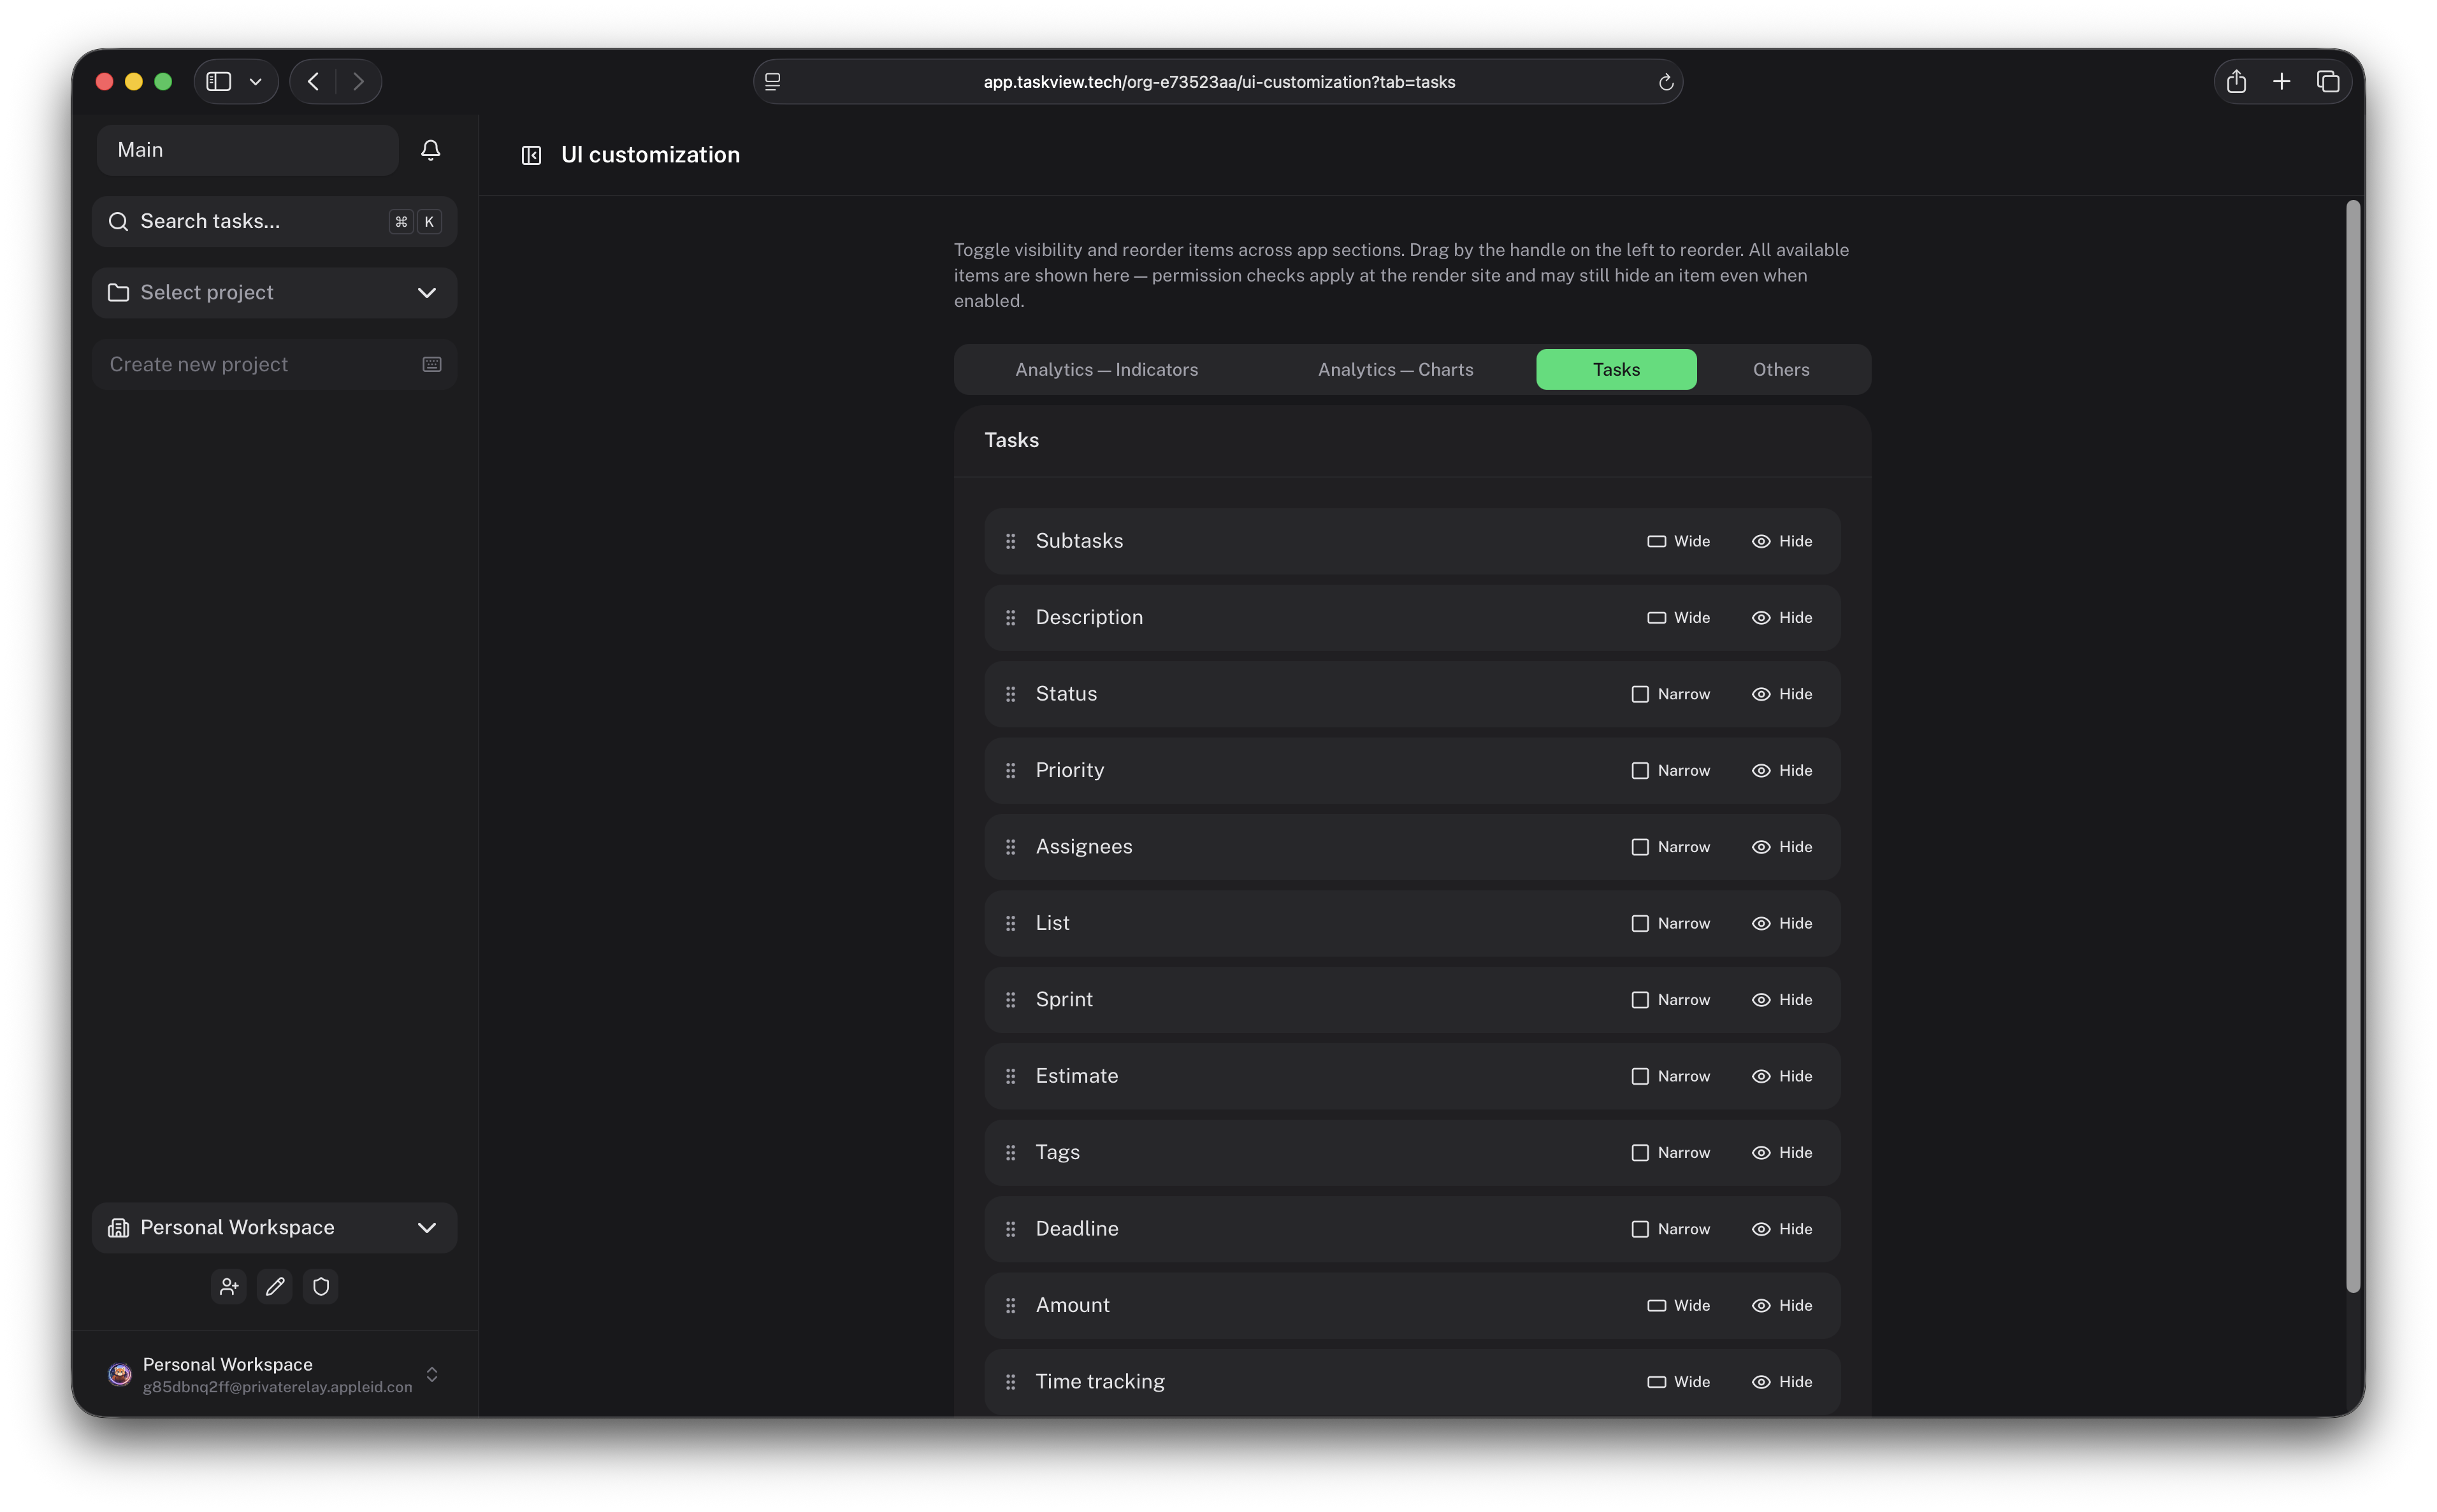Click the keyboard icon in Create new project

[432, 364]
